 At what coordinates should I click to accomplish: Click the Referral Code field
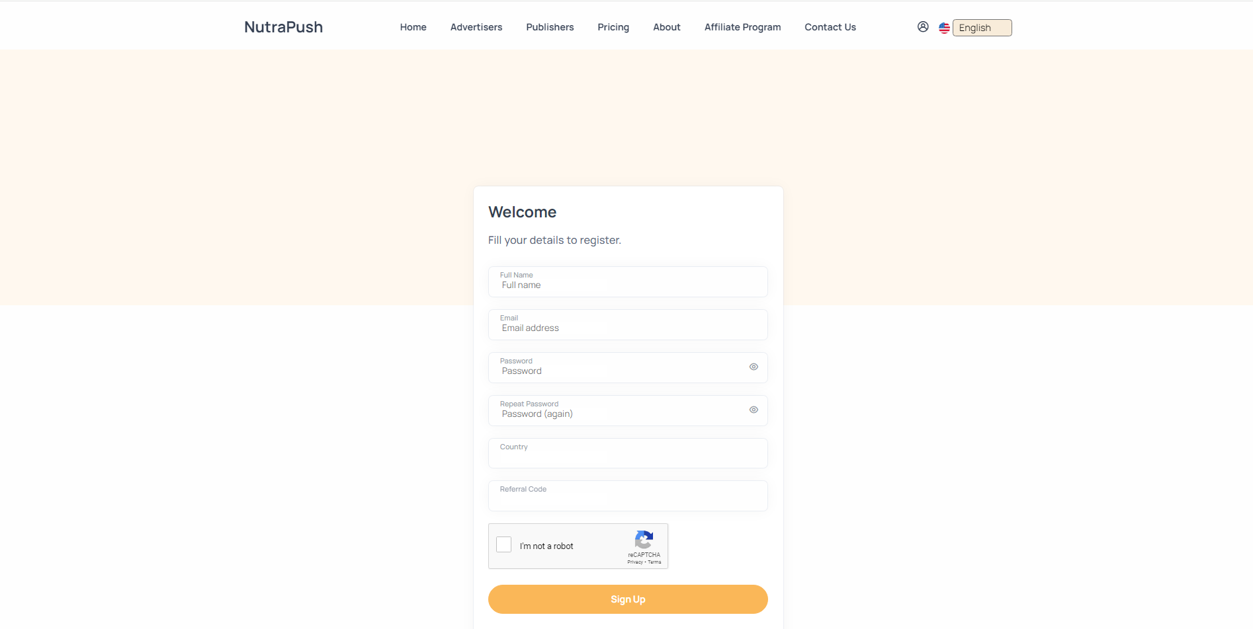coord(627,496)
